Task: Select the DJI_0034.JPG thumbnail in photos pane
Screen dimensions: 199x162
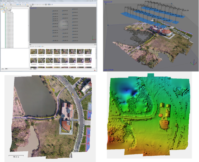Action: coord(57,52)
